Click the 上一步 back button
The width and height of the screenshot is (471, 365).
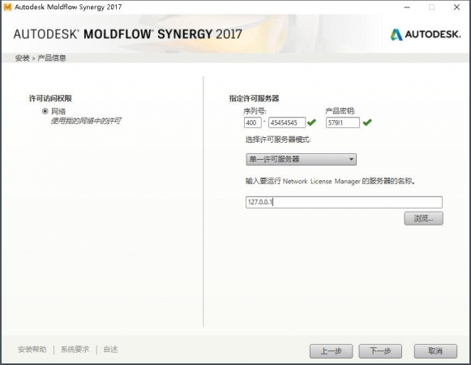pos(331,351)
